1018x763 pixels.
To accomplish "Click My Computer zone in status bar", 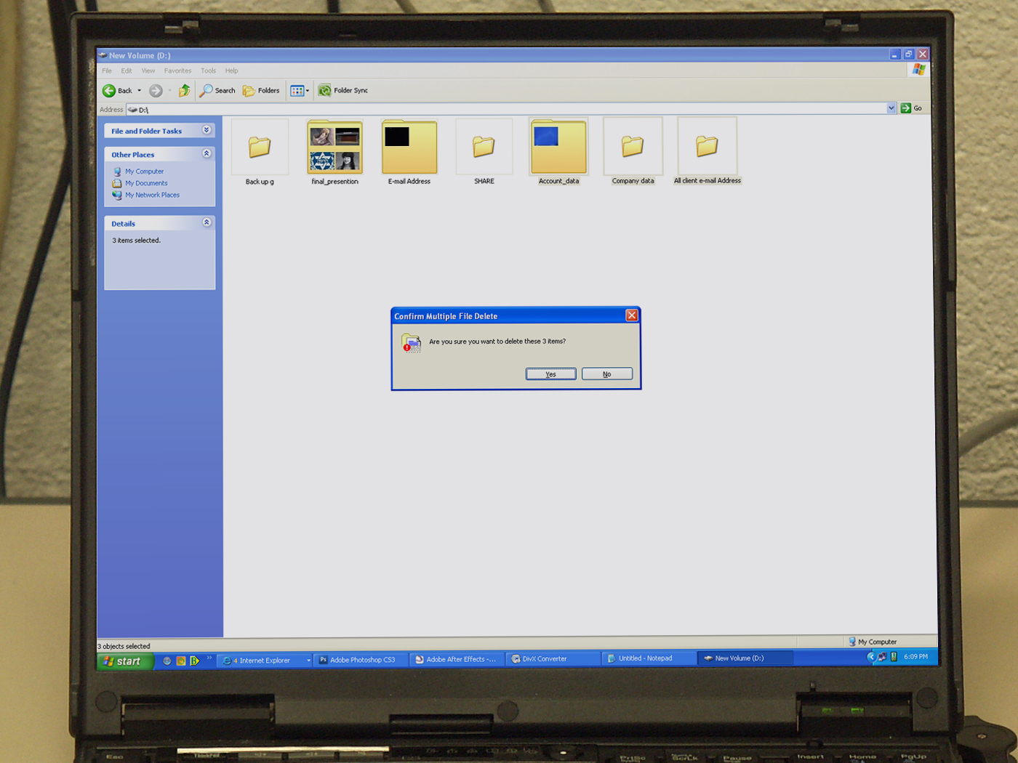I will (x=873, y=642).
